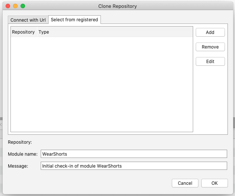
Task: Select the Select from registered tab
Action: (x=74, y=20)
